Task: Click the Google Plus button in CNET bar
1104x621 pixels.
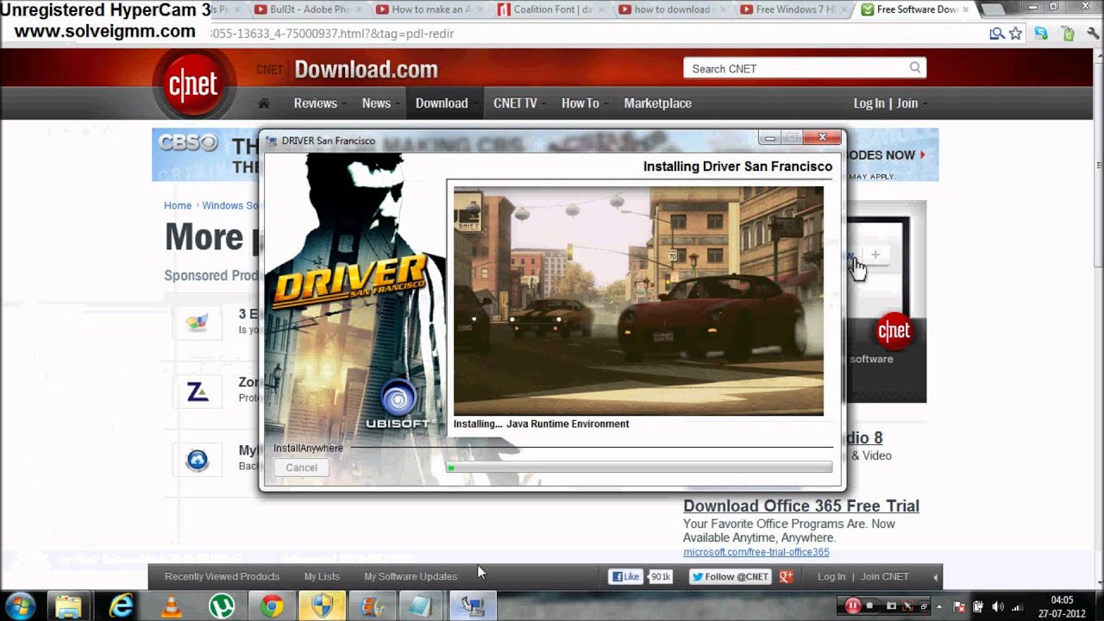Action: [786, 576]
